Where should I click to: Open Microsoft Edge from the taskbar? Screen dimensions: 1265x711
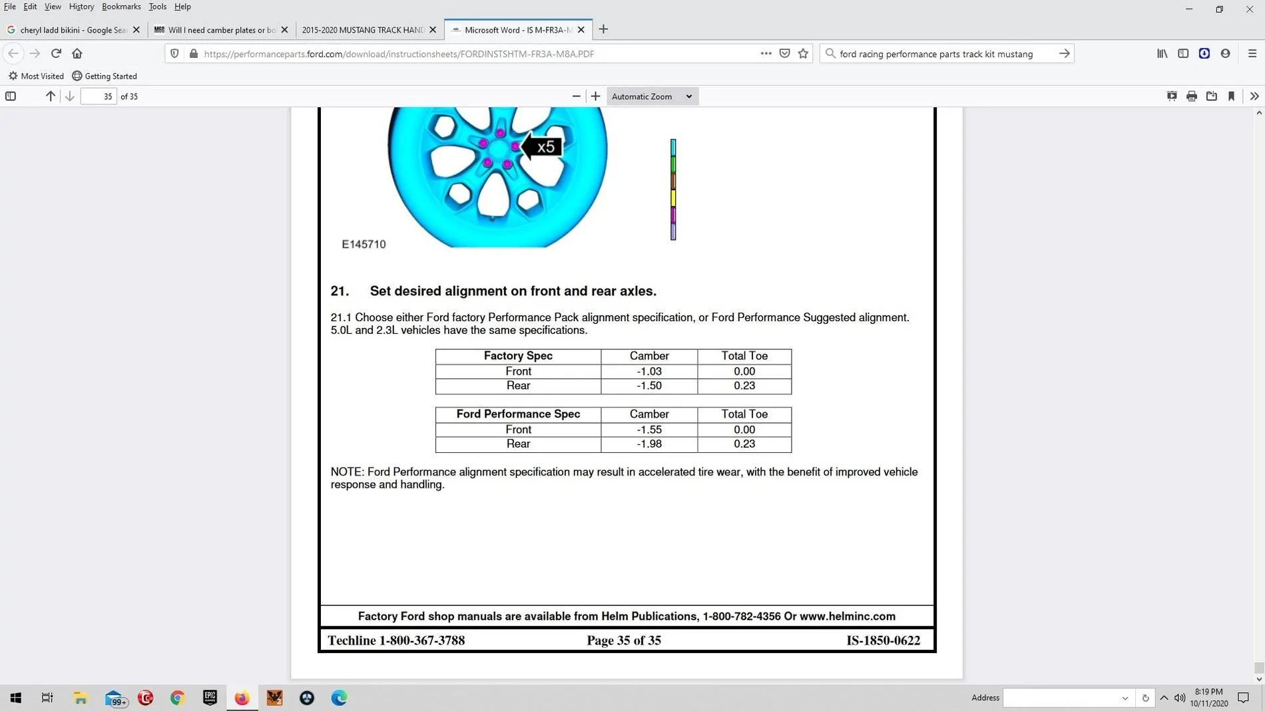(x=339, y=698)
